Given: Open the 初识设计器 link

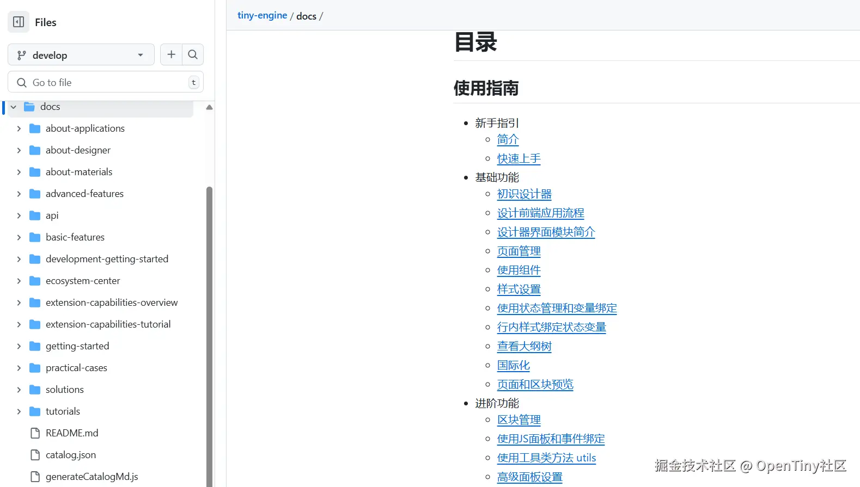Looking at the screenshot, I should pyautogui.click(x=524, y=194).
